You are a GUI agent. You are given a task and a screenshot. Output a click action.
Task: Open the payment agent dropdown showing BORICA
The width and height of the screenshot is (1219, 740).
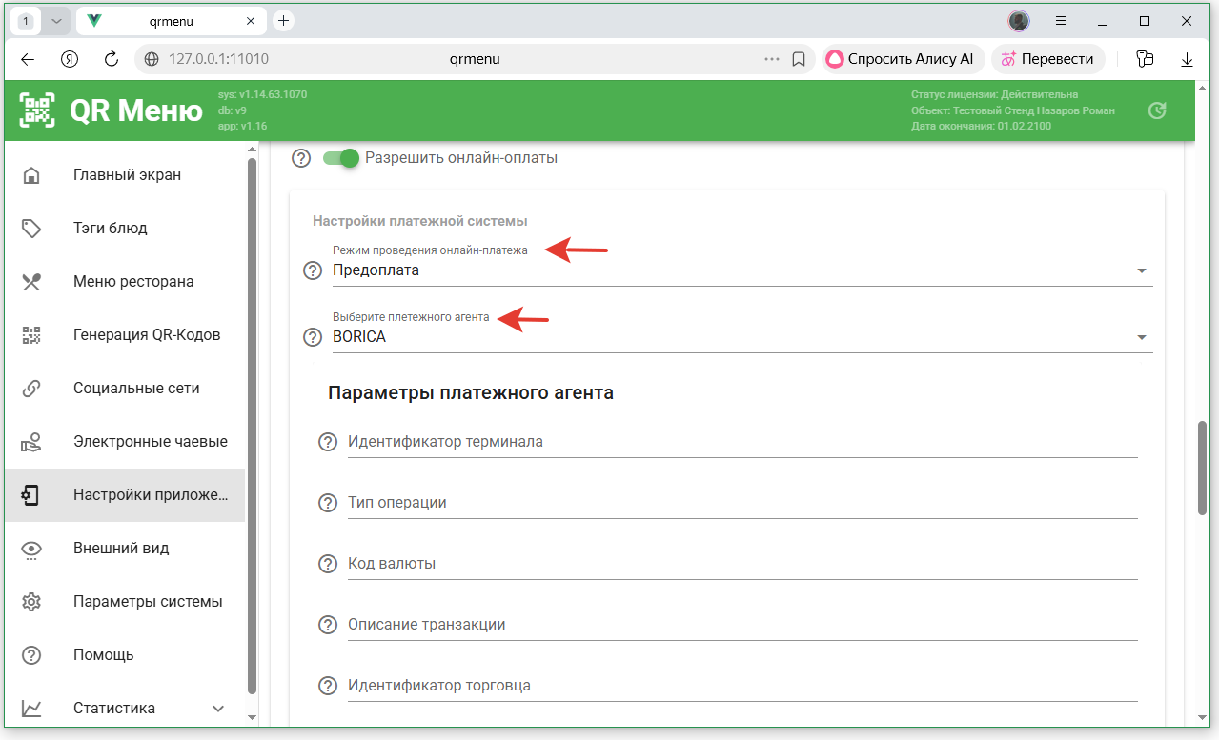click(742, 337)
